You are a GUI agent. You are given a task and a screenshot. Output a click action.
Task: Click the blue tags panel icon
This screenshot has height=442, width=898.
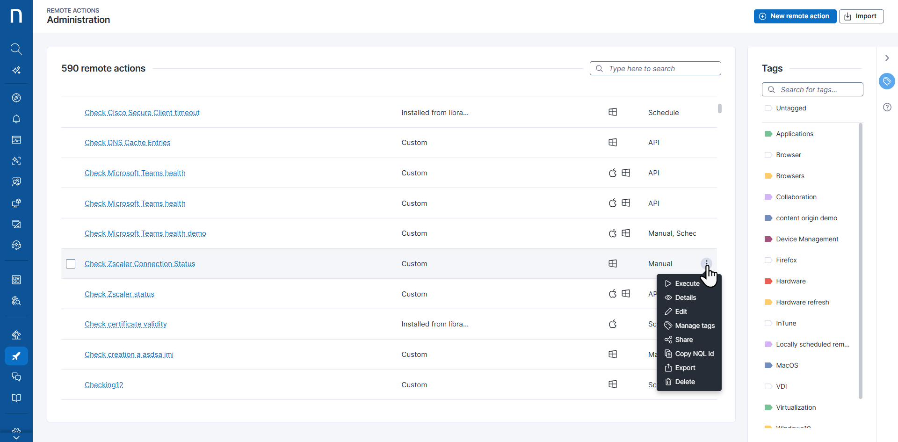tap(887, 81)
